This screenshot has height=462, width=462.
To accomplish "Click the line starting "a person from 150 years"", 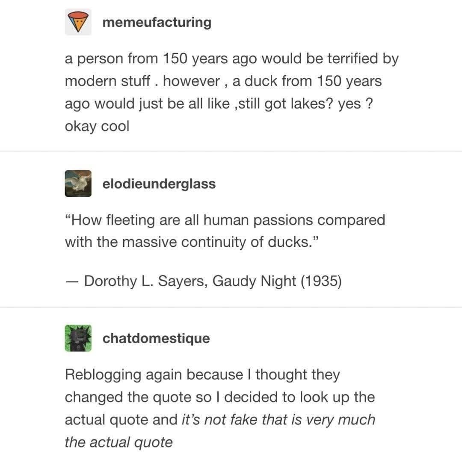I will [x=231, y=59].
